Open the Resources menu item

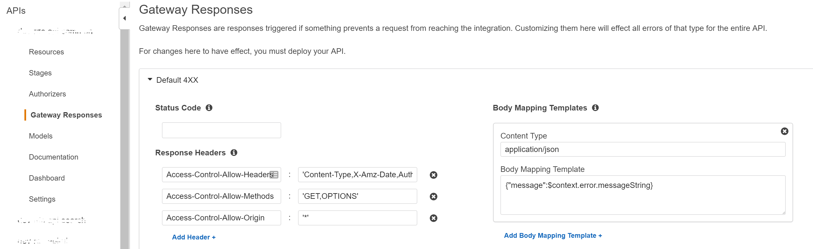point(46,52)
